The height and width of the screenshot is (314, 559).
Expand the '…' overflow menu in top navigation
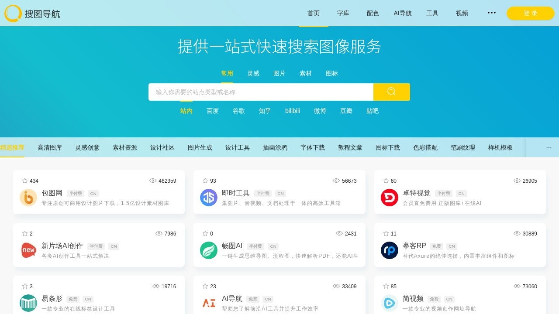[491, 13]
